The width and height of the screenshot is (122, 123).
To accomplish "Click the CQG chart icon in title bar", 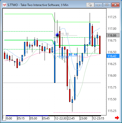I will point(5,5).
